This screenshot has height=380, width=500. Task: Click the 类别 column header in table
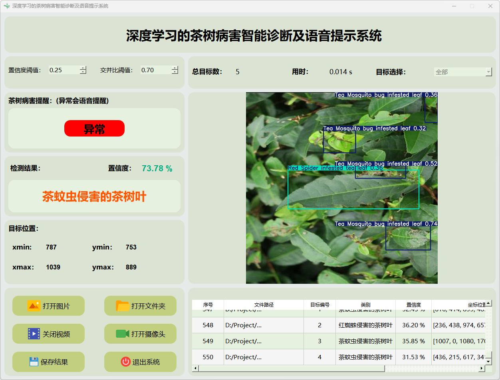click(365, 305)
